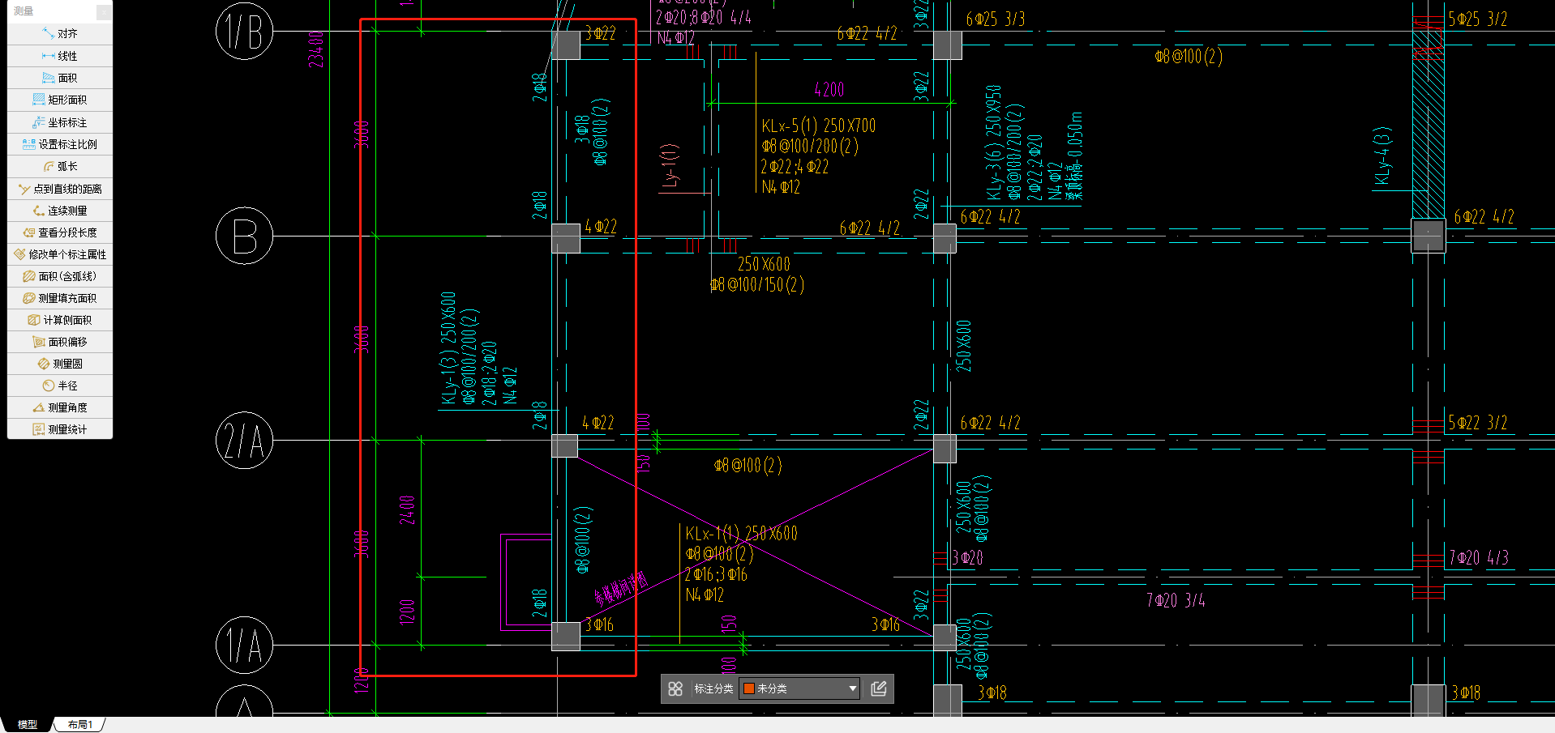The image size is (1555, 733).
Task: Switch to the 模型 model tab
Action: tap(28, 724)
